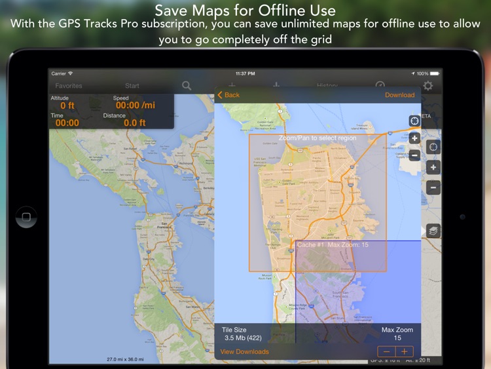Open the History tab
The width and height of the screenshot is (491, 369).
[327, 85]
